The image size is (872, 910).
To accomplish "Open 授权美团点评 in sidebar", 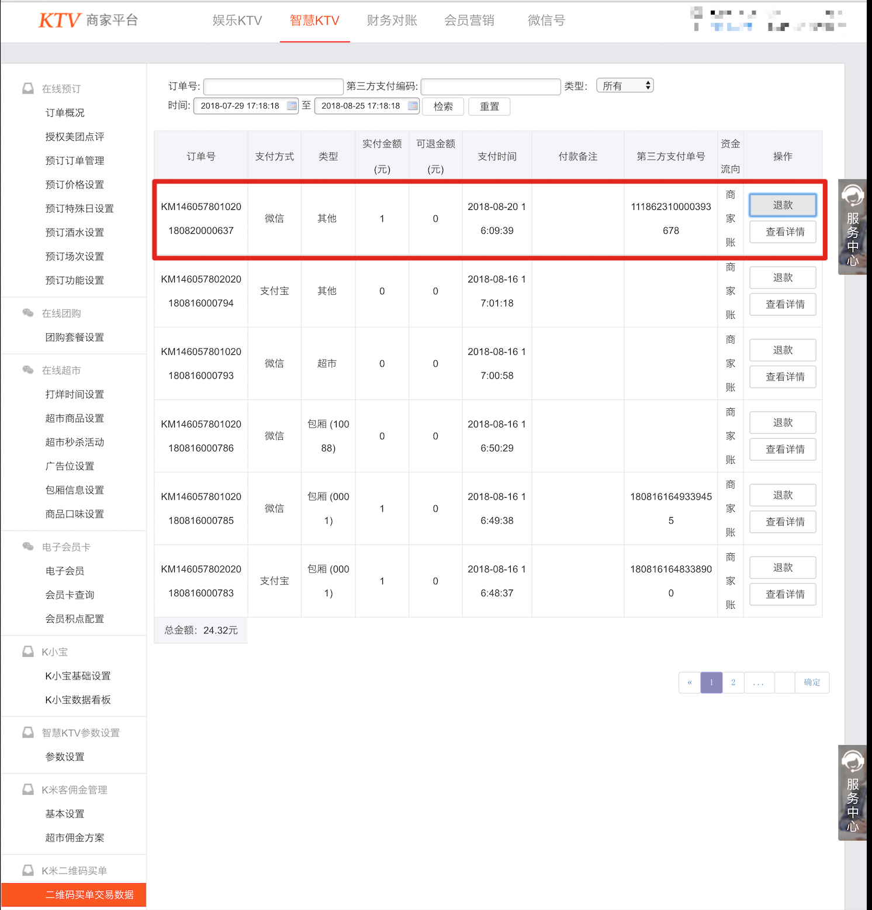I will 75,136.
